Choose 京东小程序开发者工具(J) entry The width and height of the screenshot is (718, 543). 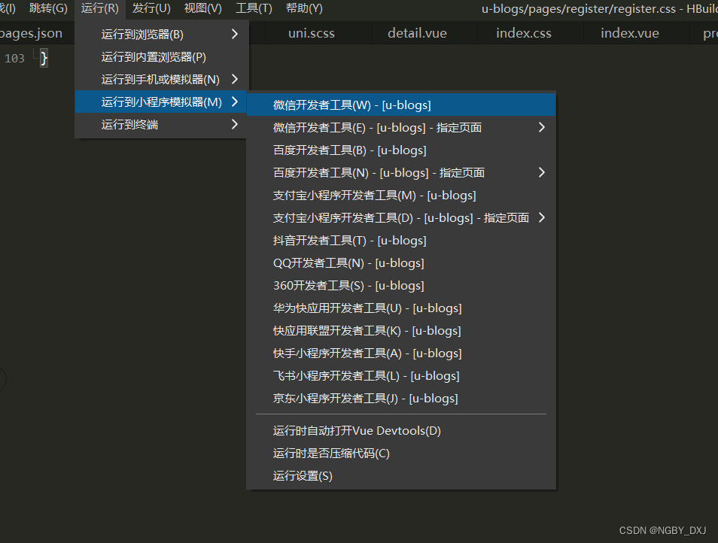(x=365, y=399)
